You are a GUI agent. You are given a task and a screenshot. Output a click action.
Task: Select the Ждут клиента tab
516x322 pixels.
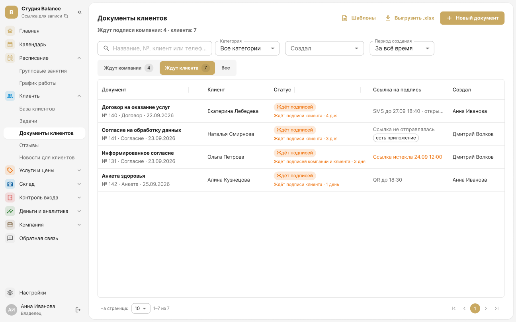187,68
